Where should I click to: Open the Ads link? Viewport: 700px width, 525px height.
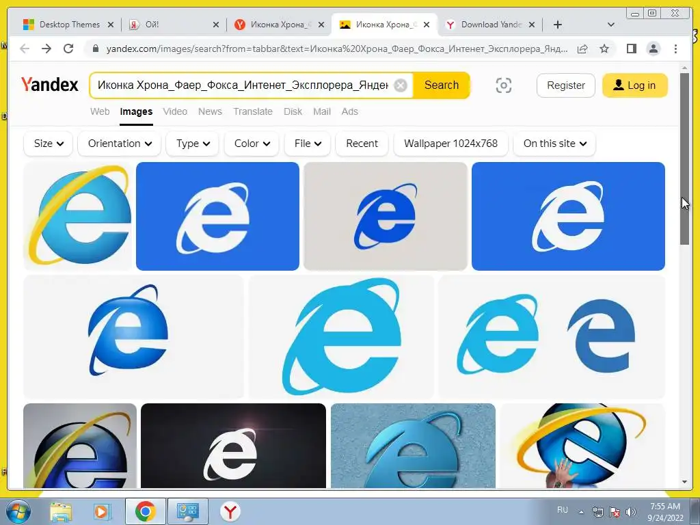349,111
